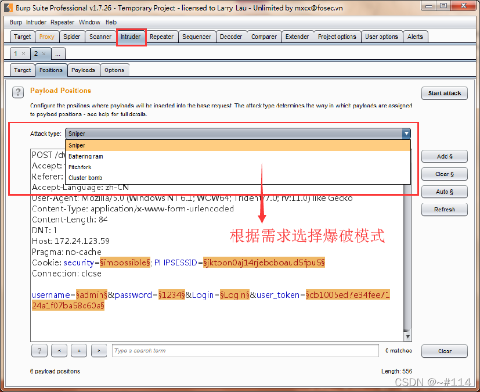Click the Content-Length: 84 header line

click(x=70, y=220)
